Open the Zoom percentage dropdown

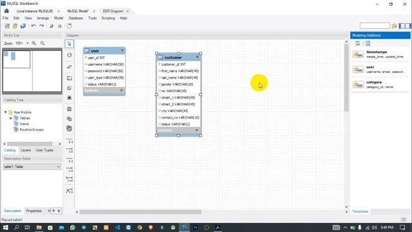tap(27, 43)
